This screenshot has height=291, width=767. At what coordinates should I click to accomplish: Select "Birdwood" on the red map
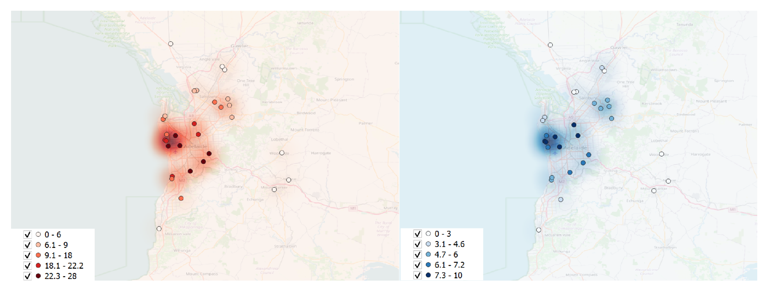pyautogui.click(x=306, y=113)
